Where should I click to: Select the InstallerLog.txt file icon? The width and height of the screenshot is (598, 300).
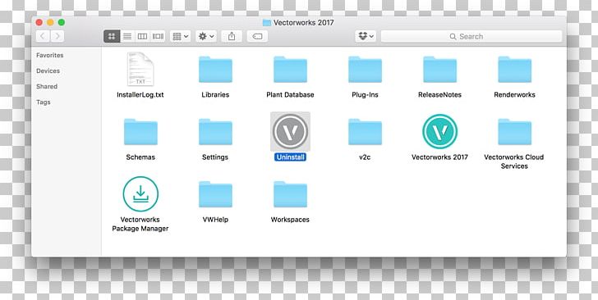point(140,70)
